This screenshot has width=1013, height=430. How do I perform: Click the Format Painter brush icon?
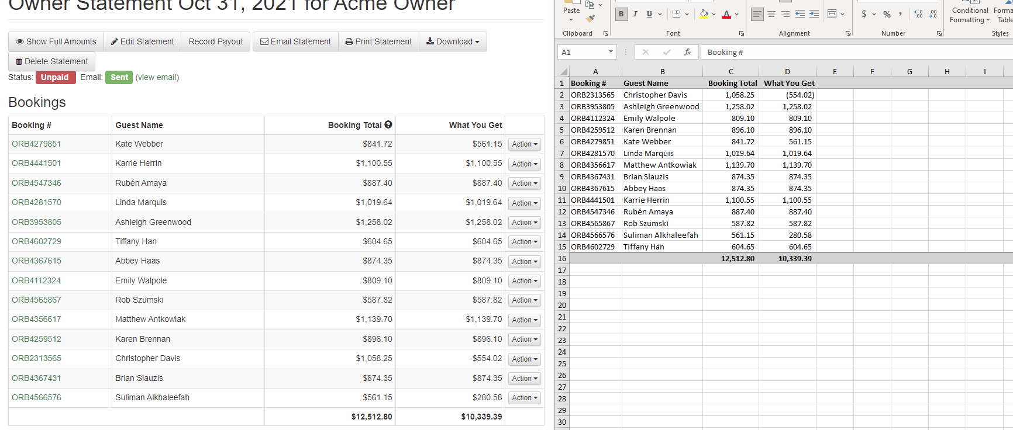point(591,18)
